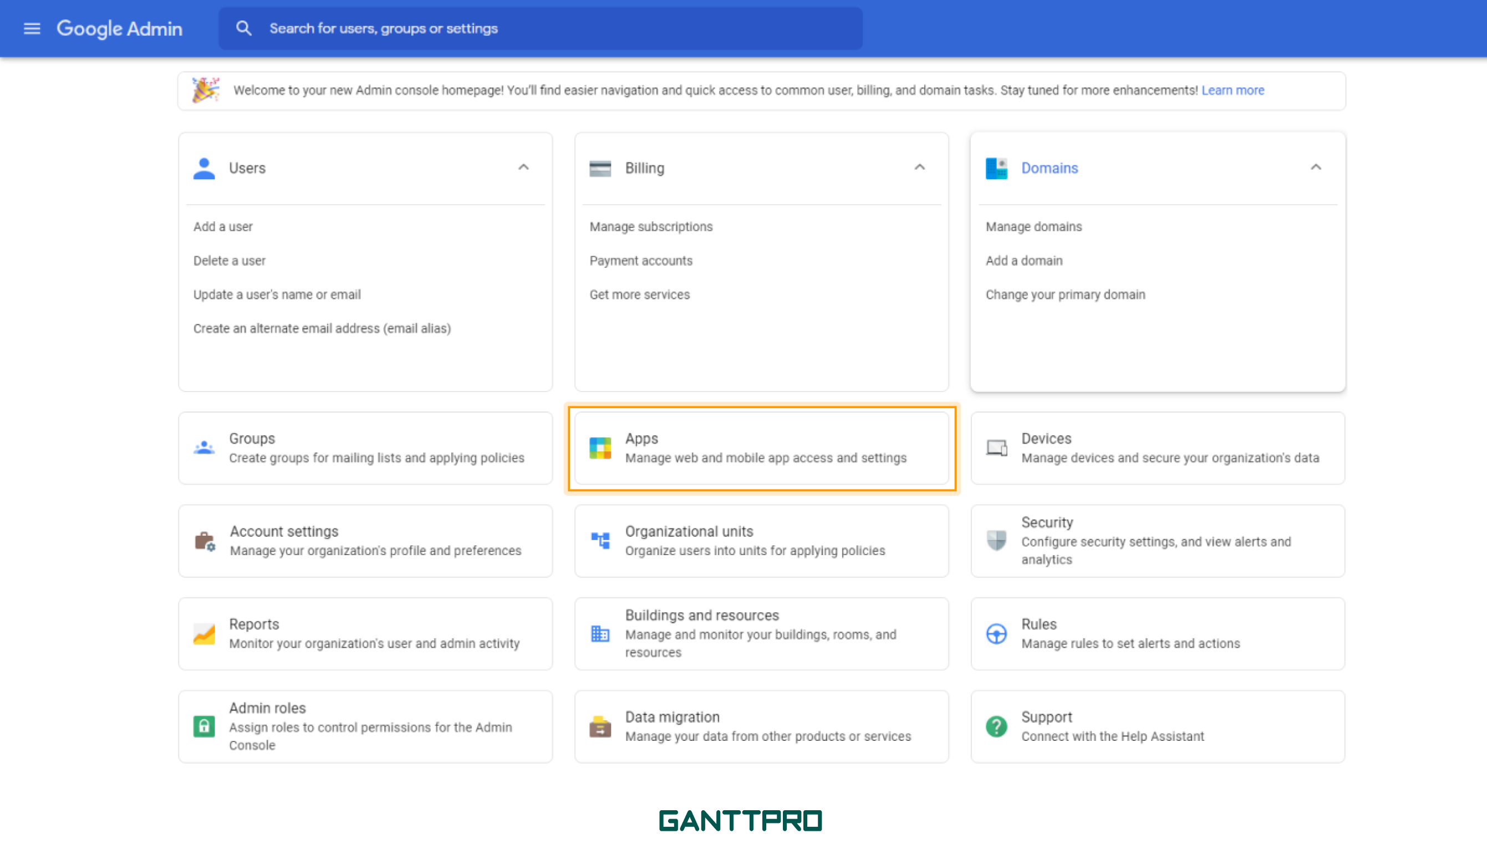Viewport: 1487px width, 864px height.
Task: Click the Support question mark icon
Action: click(997, 726)
